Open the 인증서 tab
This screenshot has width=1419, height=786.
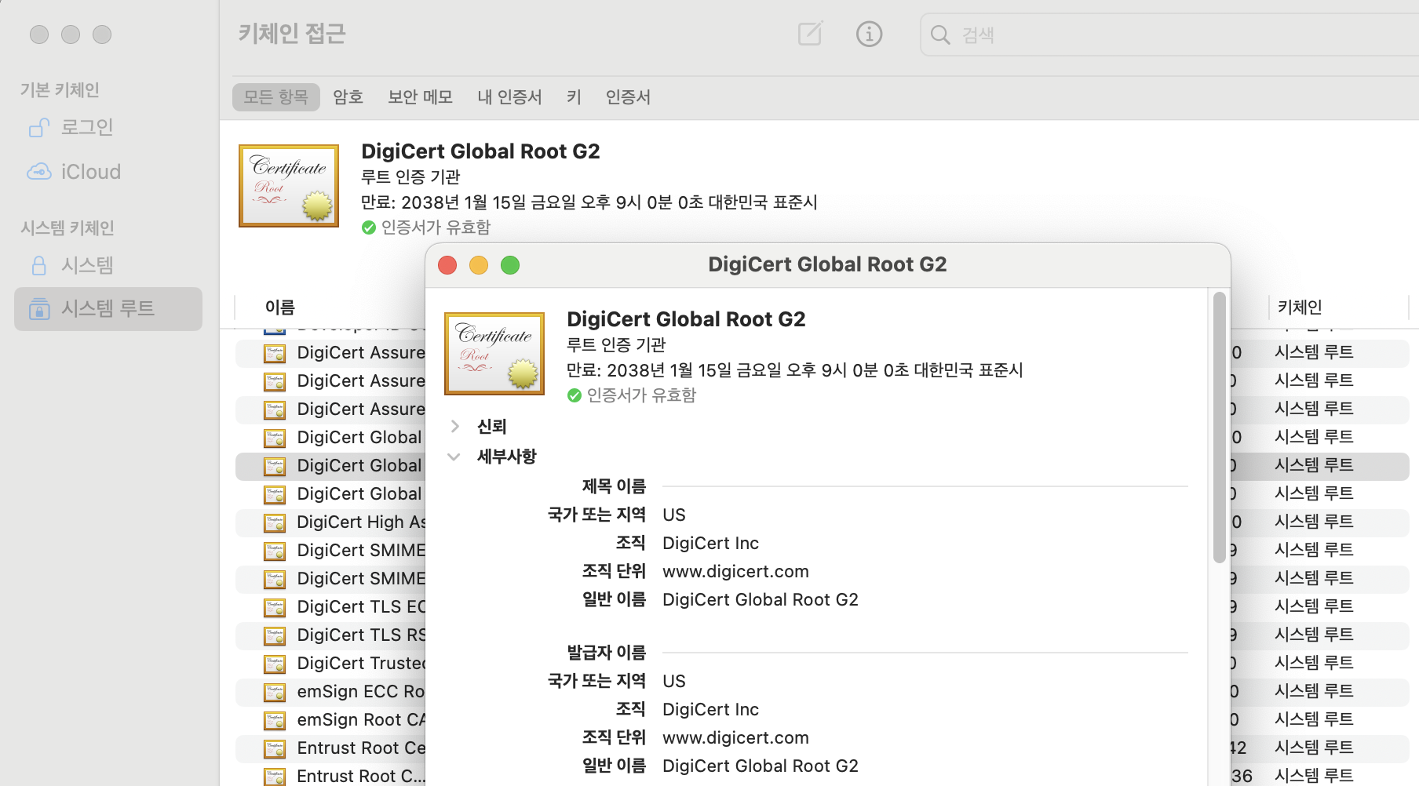pyautogui.click(x=628, y=96)
